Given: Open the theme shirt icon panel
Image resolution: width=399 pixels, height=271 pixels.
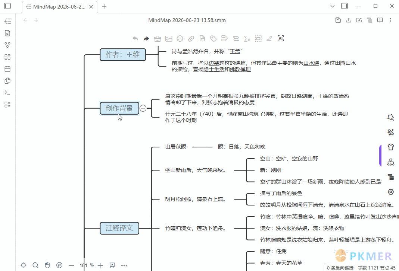Looking at the screenshot, I should tap(391, 147).
